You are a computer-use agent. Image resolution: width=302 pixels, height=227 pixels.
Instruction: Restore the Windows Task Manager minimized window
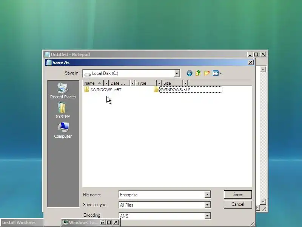(103, 222)
